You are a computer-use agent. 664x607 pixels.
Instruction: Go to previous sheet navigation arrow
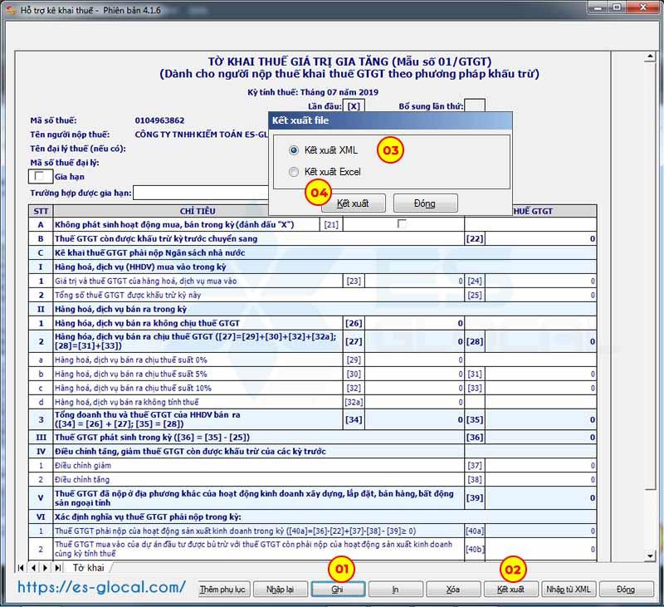coord(33,568)
